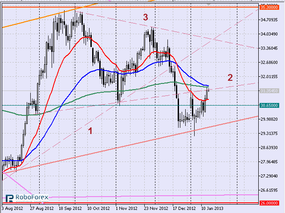Click the 32.01155 price axis value
Viewport: 285px width, 213px height.
(269, 77)
